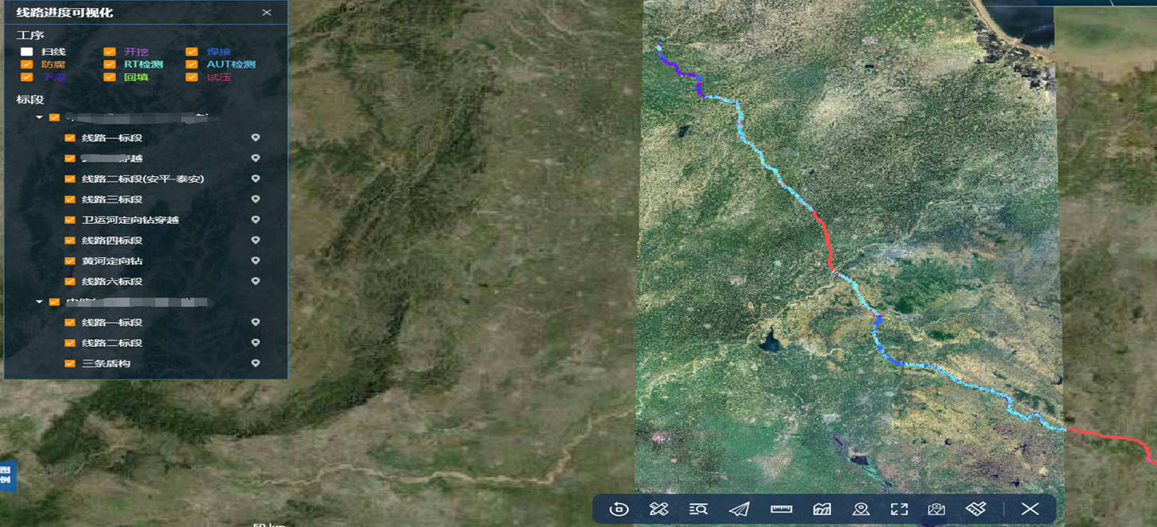1157x527 pixels.
Task: Collapse the second section group above 三条盾构
Action: pos(40,302)
